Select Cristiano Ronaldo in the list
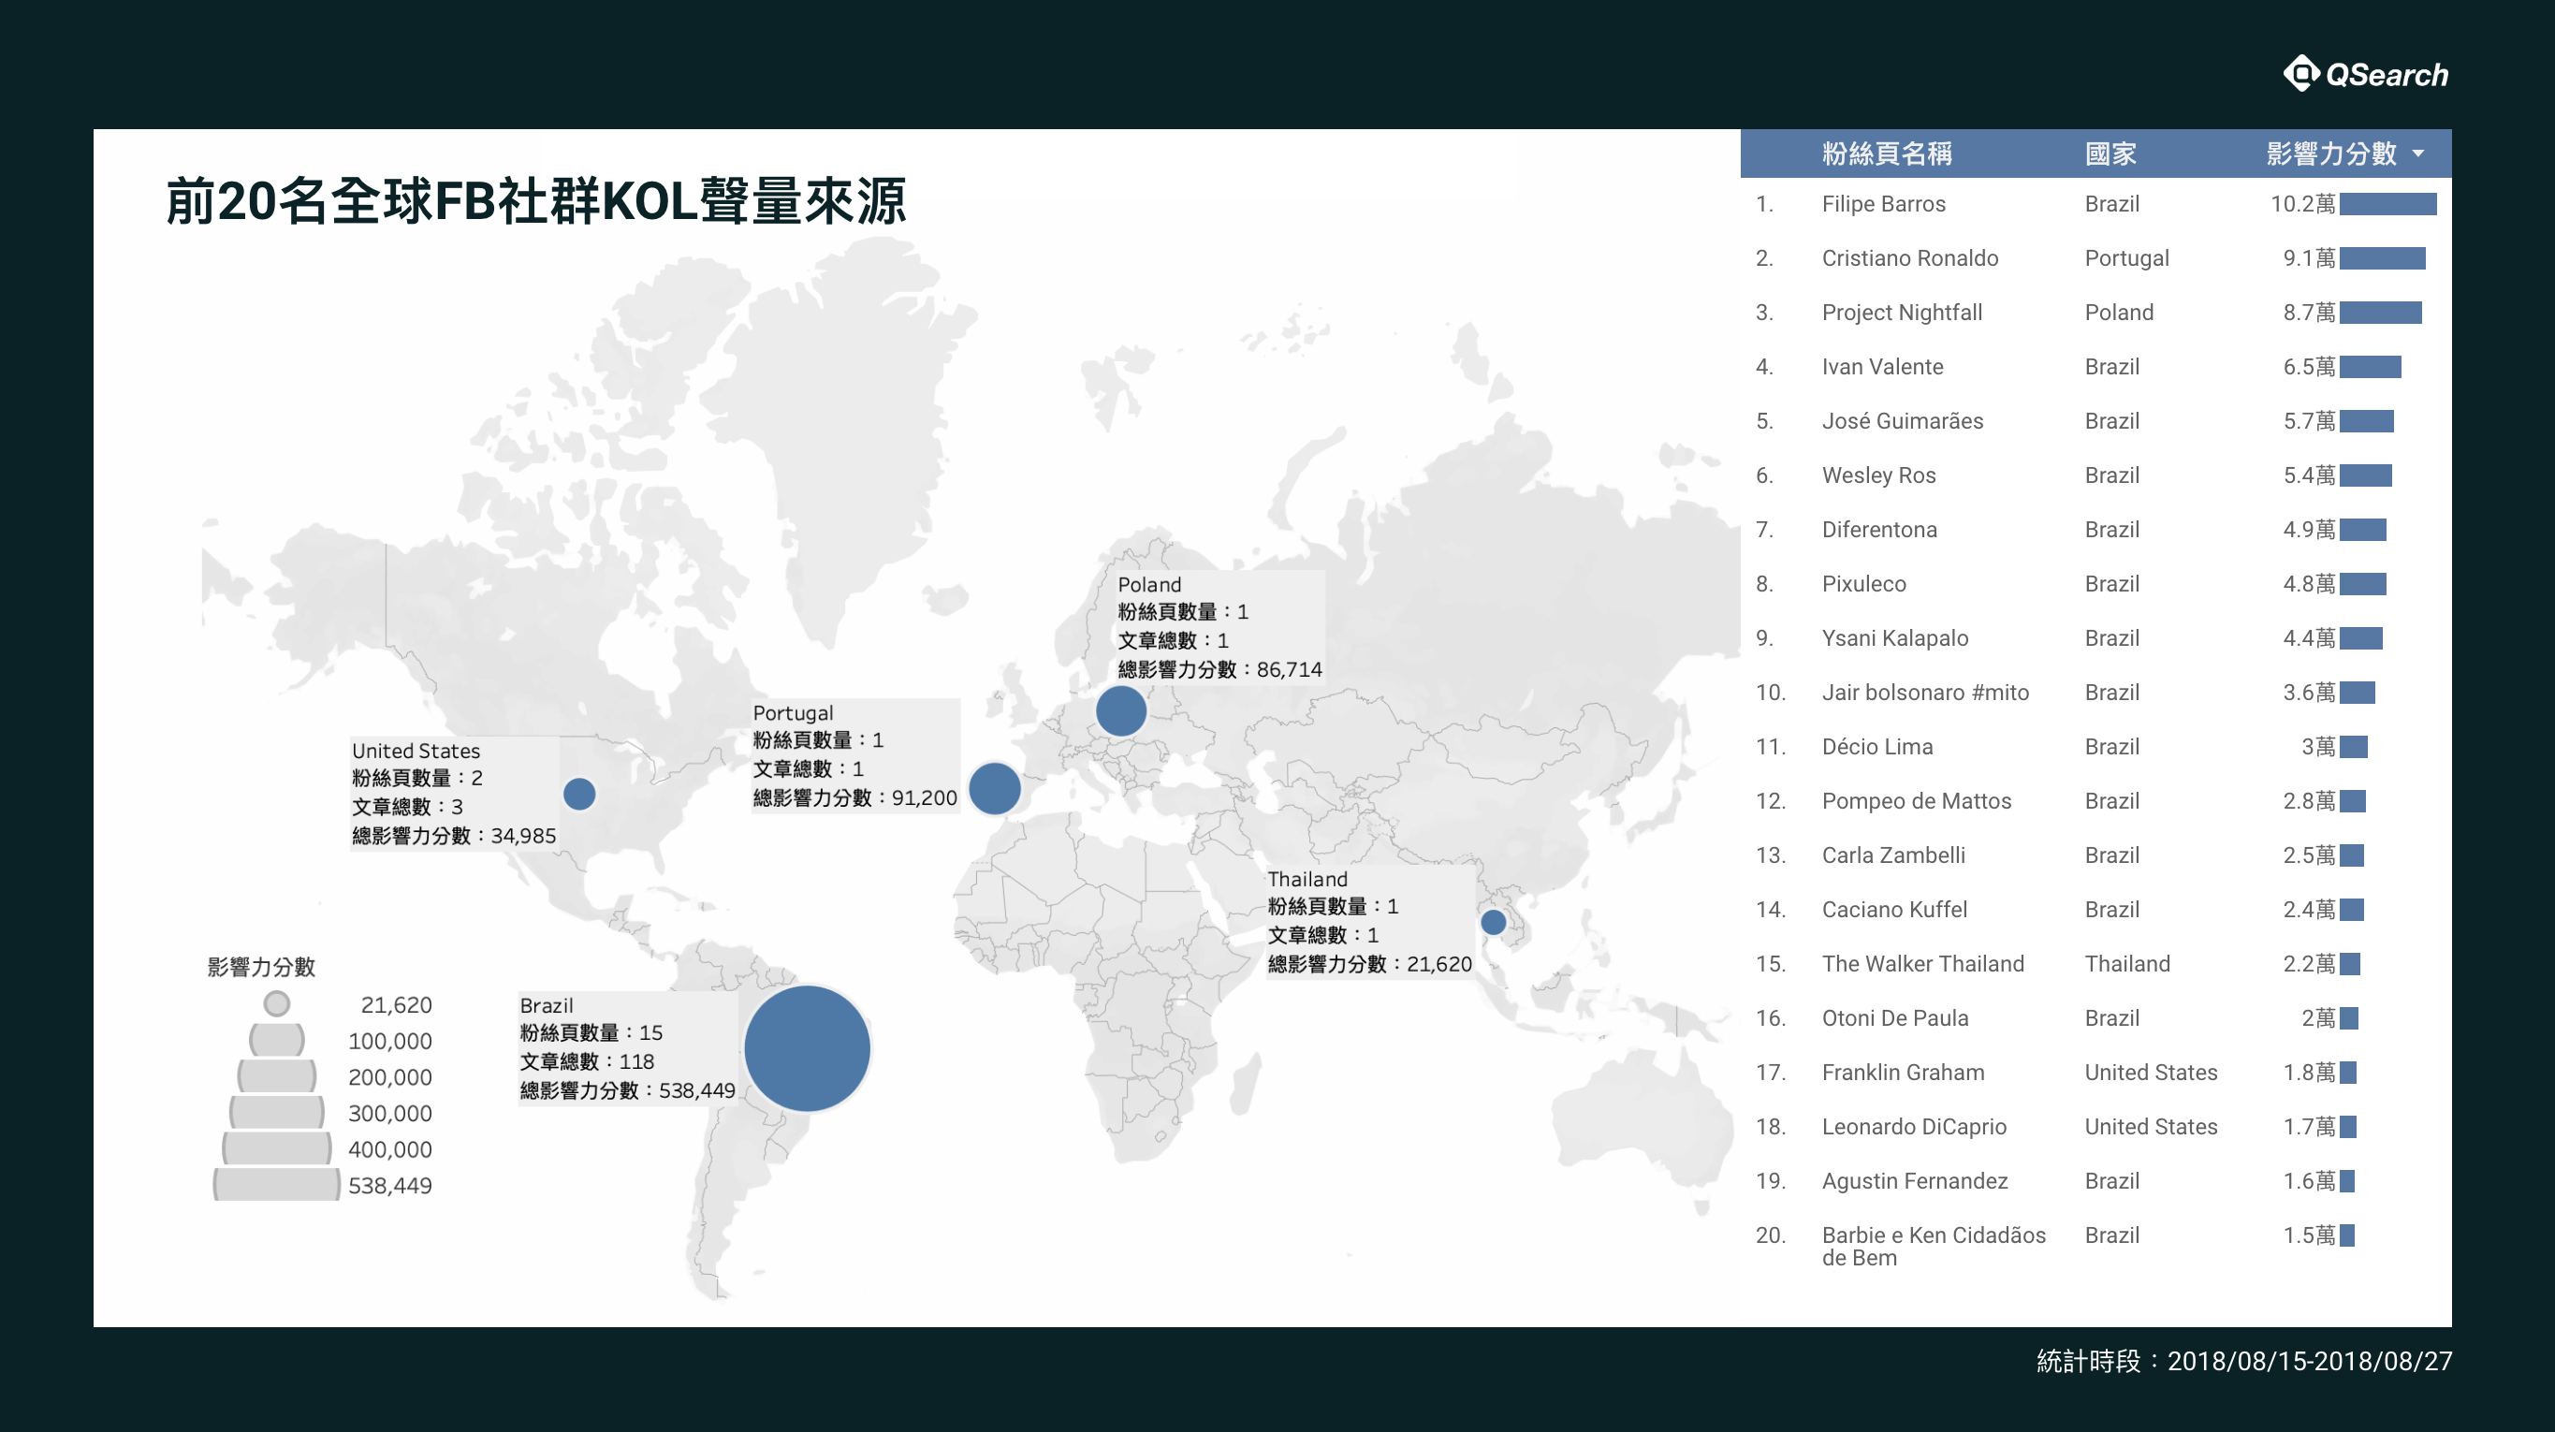Image resolution: width=2555 pixels, height=1432 pixels. [x=1909, y=257]
